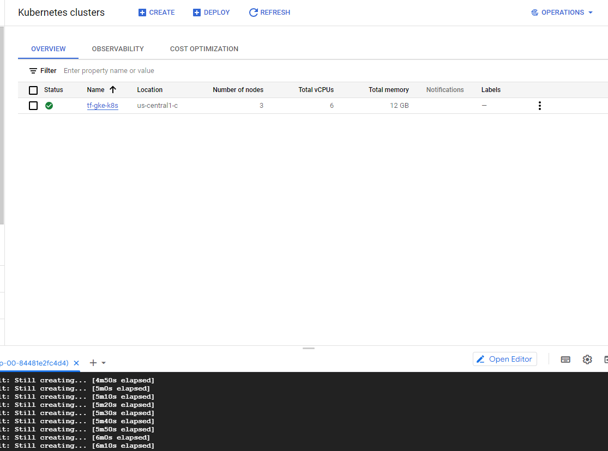The image size is (608, 451).
Task: Select the tf-gke-k8s row checkbox
Action: (x=33, y=105)
